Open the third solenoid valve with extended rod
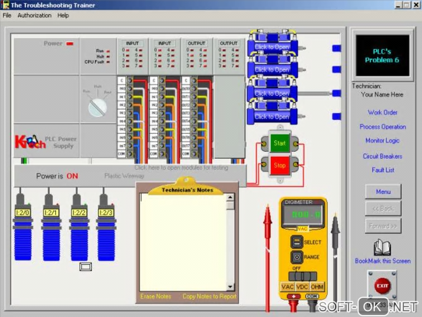This screenshot has height=317, width=422. 272,93
